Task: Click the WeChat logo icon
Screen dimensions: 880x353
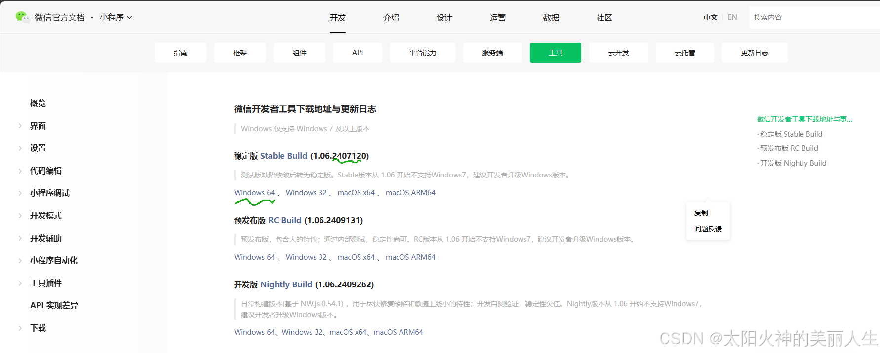Action: click(22, 17)
